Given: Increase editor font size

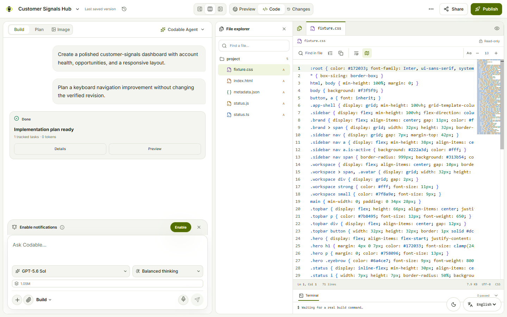Looking at the screenshot, I should 496,53.
